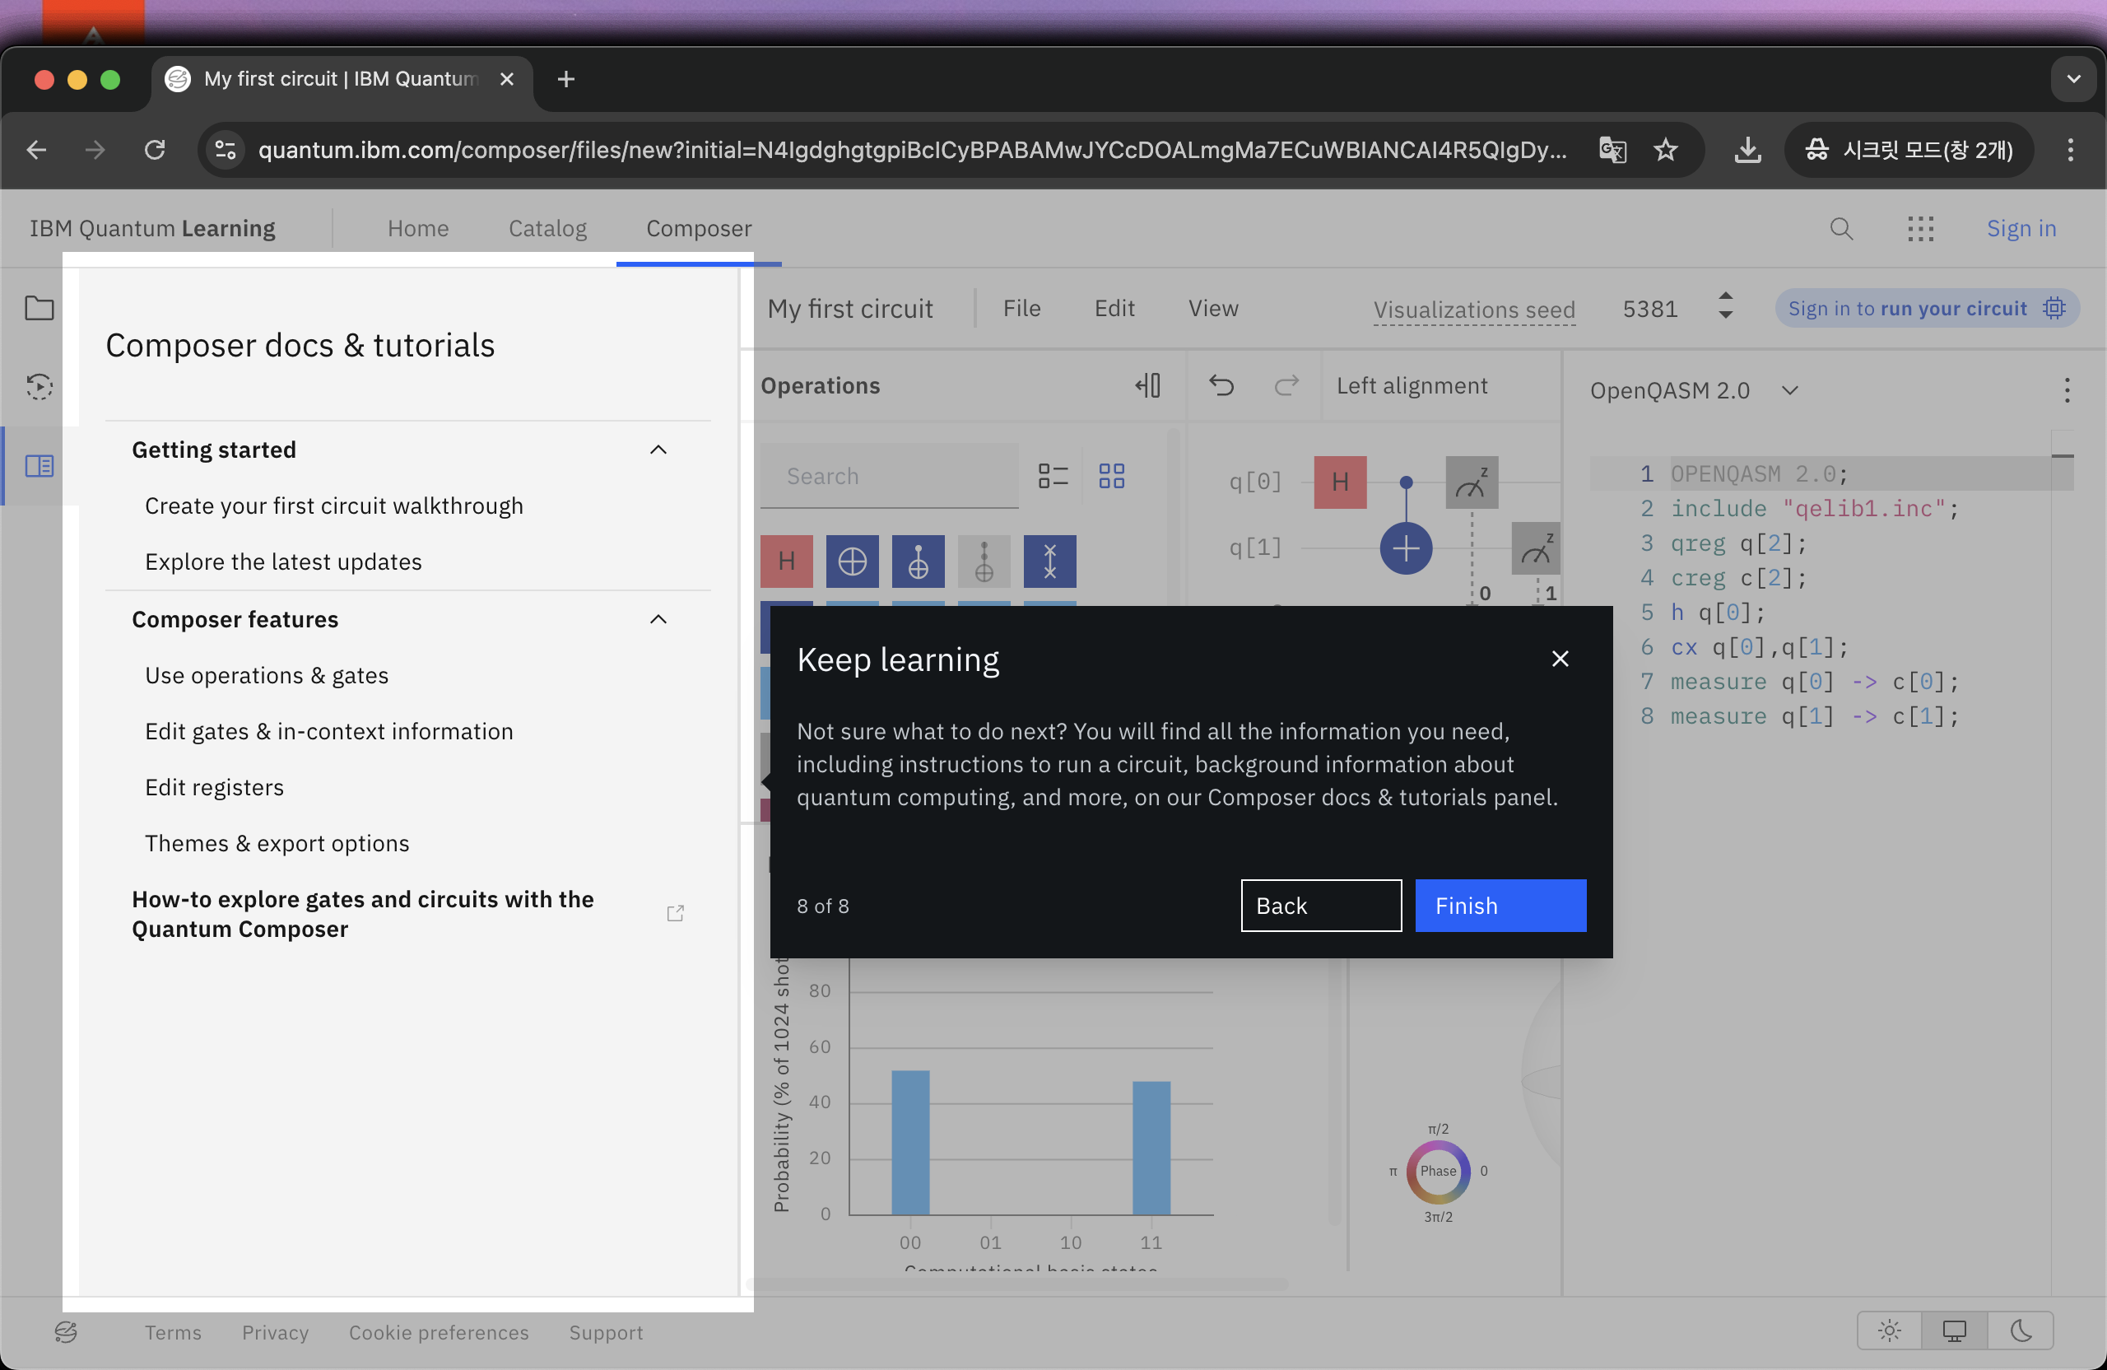Image resolution: width=2107 pixels, height=1370 pixels.
Task: Open the Home tab
Action: (418, 229)
